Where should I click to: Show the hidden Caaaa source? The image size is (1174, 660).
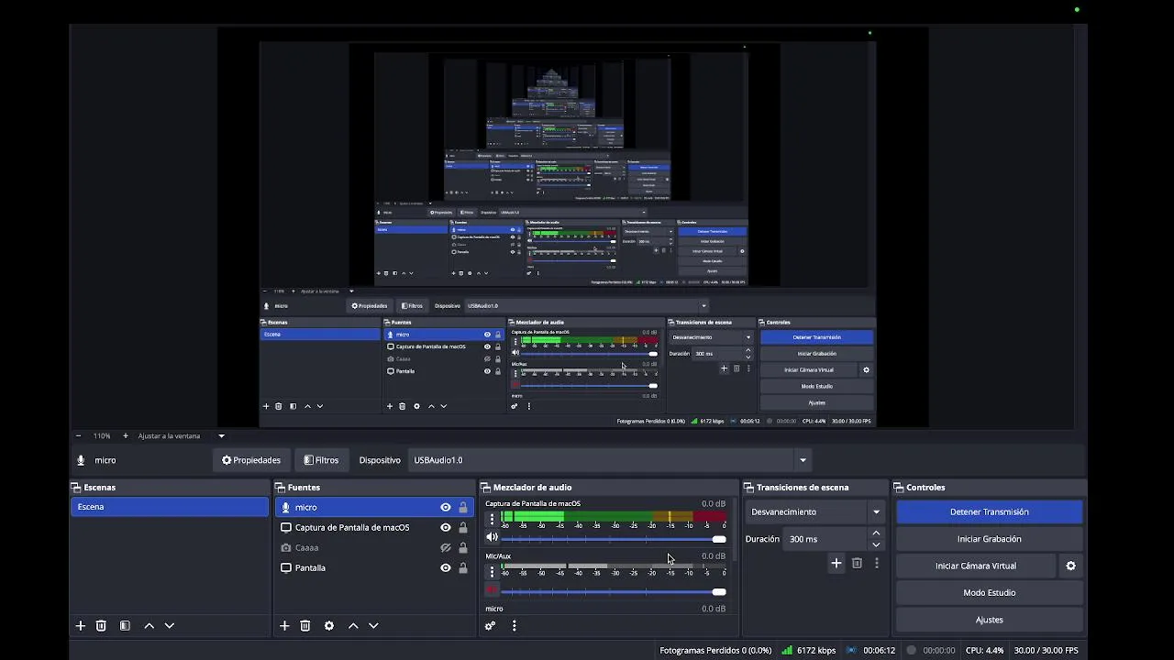click(x=446, y=548)
